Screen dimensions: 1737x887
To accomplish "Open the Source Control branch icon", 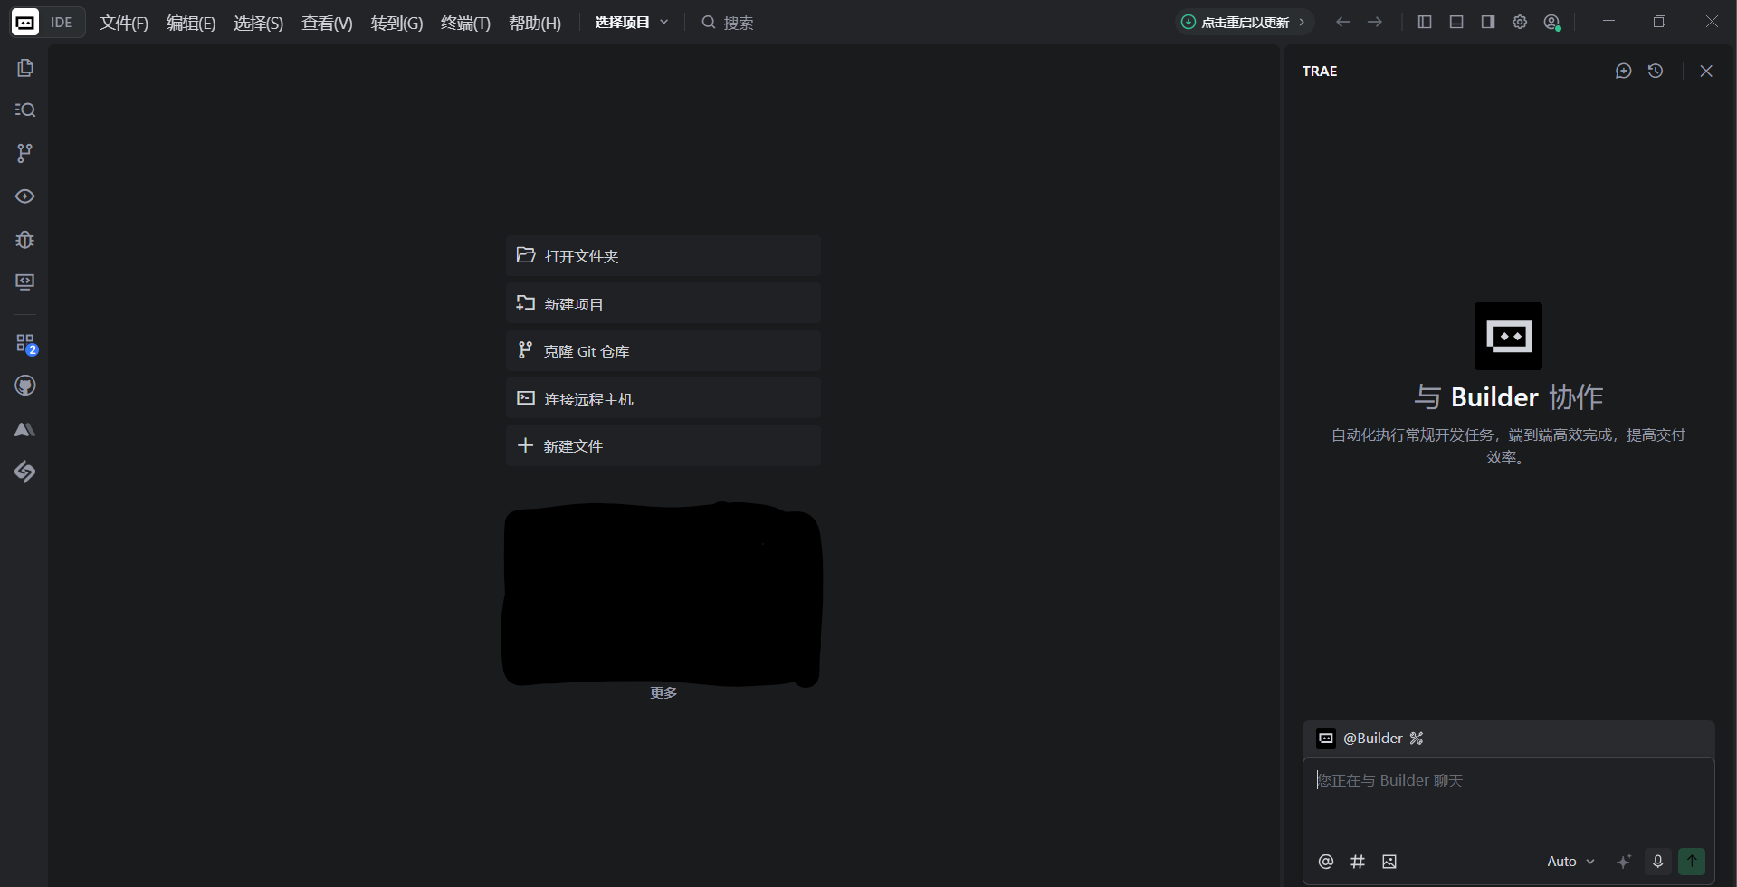I will pos(25,153).
